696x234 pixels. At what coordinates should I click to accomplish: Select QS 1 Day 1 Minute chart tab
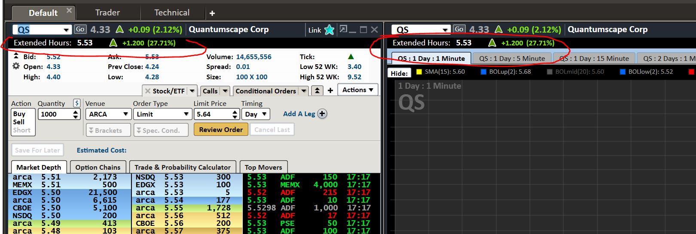[x=431, y=58]
